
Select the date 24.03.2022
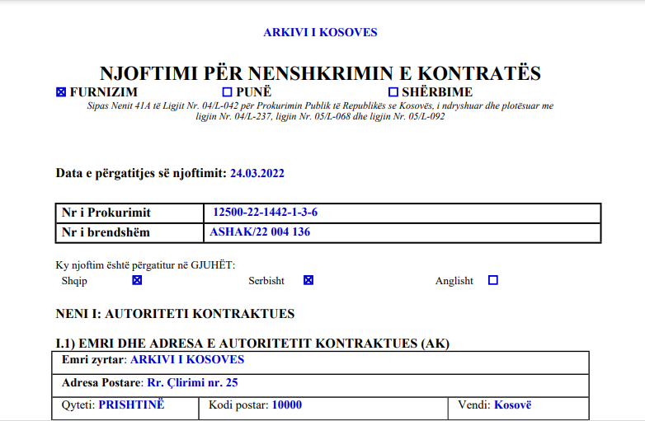[x=257, y=173]
